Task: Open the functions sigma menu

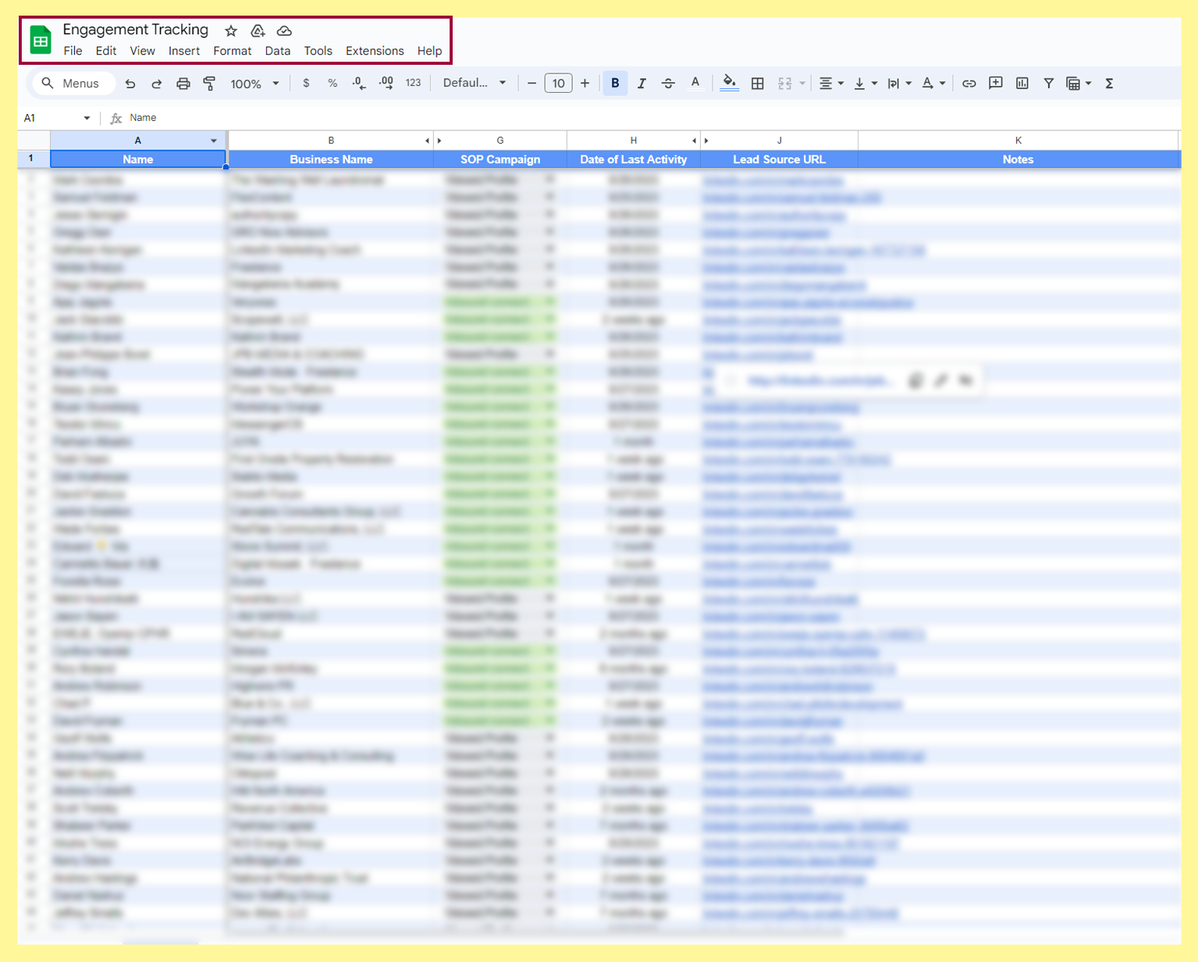Action: (1109, 84)
